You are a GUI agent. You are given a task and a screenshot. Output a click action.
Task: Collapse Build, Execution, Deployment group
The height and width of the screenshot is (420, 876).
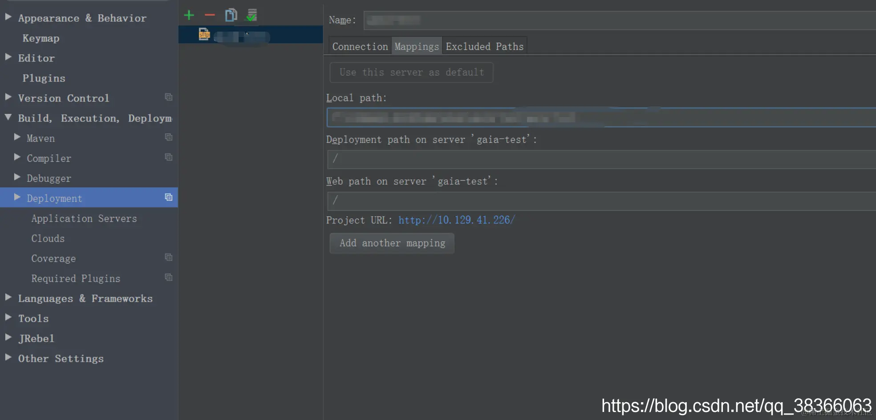pyautogui.click(x=8, y=117)
